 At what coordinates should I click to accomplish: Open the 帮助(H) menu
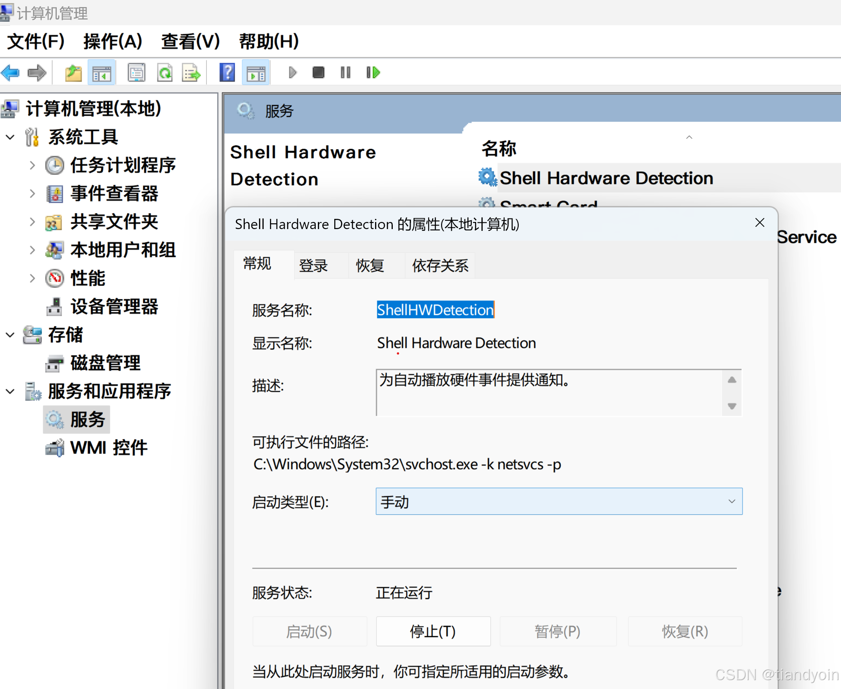click(269, 42)
